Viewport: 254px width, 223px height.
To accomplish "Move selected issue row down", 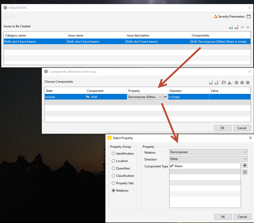I will tap(248, 27).
